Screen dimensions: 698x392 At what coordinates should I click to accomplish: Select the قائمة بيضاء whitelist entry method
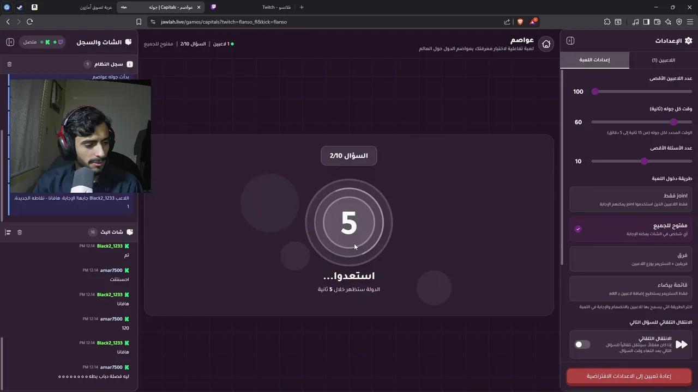[630, 289]
